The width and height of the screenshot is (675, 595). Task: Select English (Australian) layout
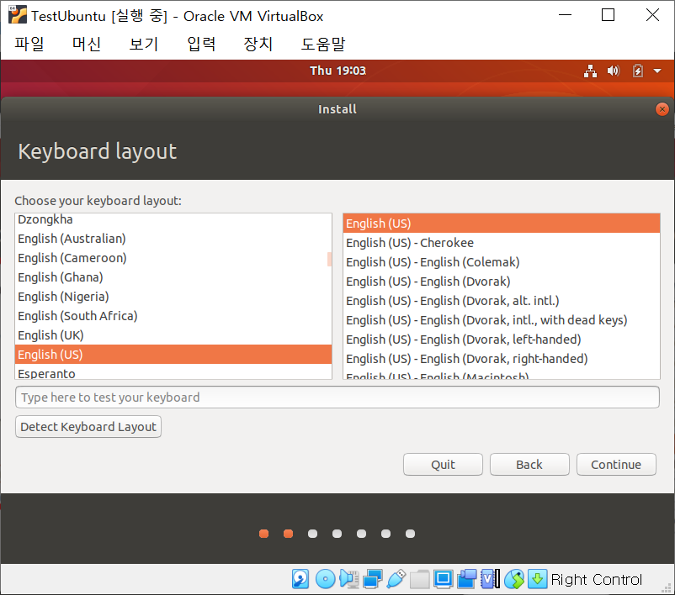173,239
